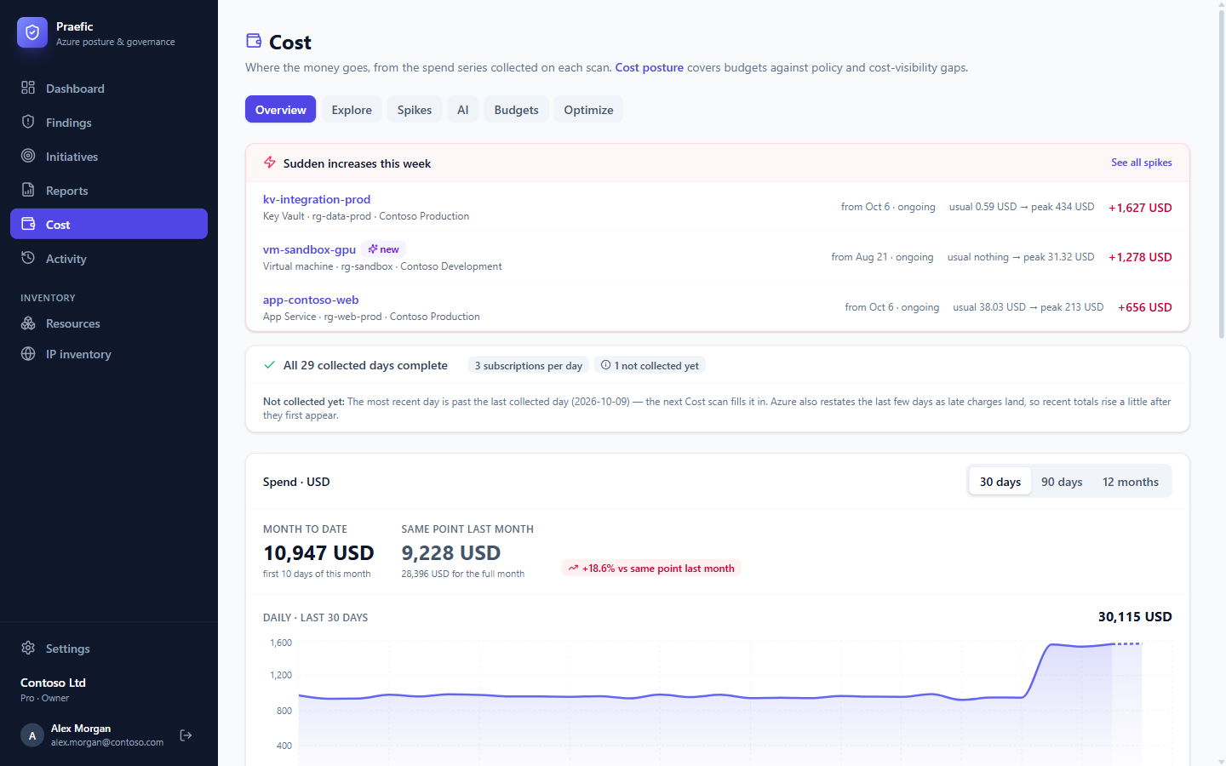Set spend range to 30 days
This screenshot has width=1226, height=766.
(1000, 482)
